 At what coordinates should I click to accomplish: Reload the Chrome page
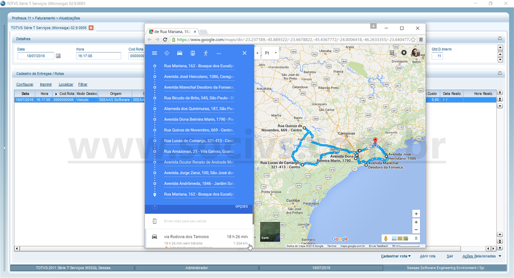click(165, 40)
